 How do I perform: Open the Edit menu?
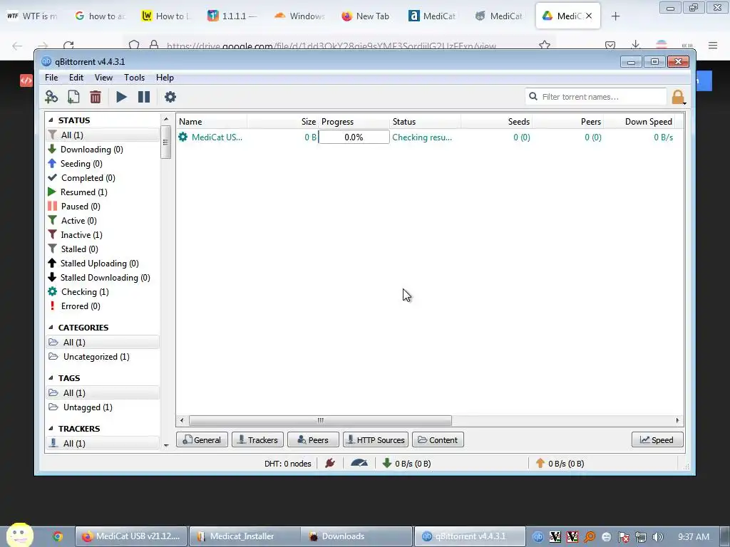76,78
